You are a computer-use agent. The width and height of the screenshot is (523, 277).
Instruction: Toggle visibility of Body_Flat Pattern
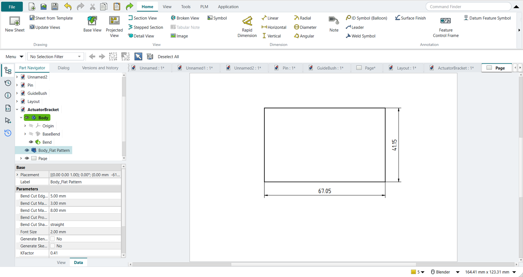pos(27,150)
